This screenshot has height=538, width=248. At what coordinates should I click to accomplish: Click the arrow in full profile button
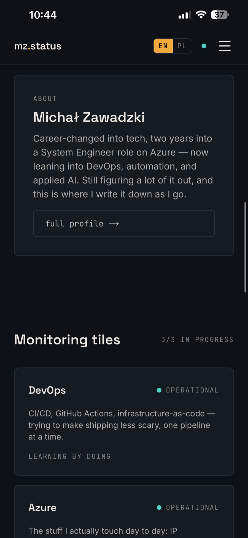[114, 224]
